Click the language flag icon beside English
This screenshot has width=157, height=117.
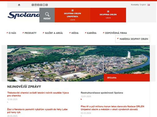pos(148,5)
